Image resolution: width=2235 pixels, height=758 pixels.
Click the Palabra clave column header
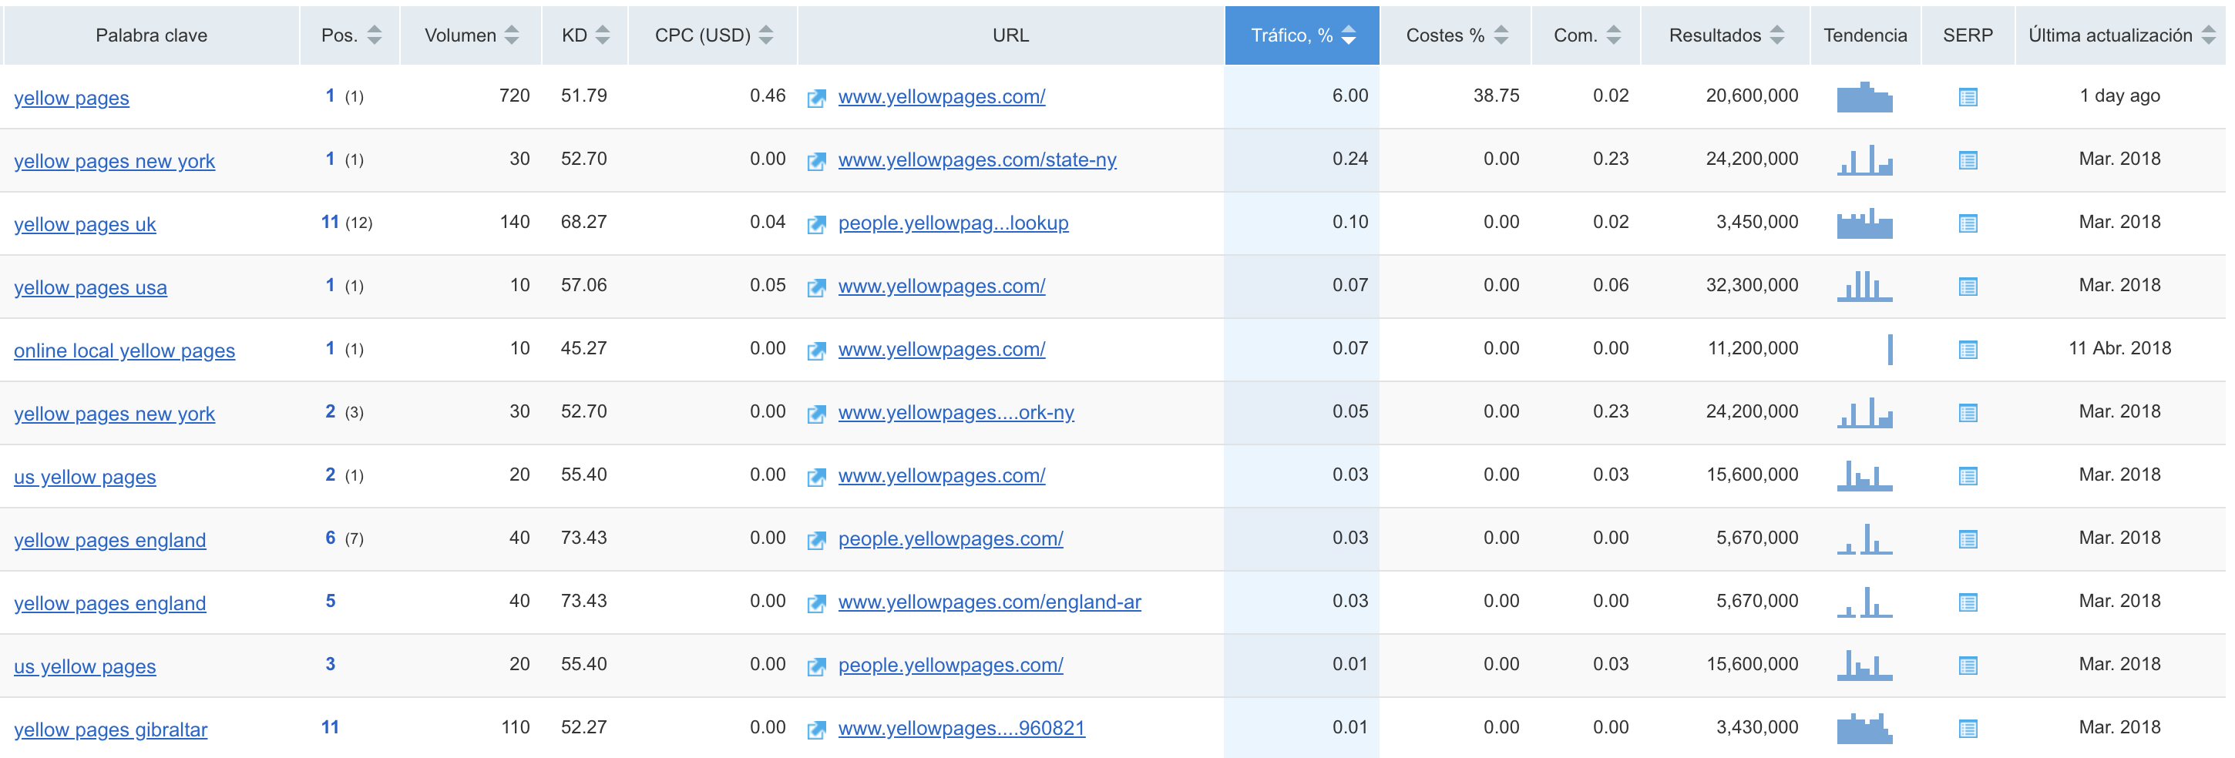[151, 35]
